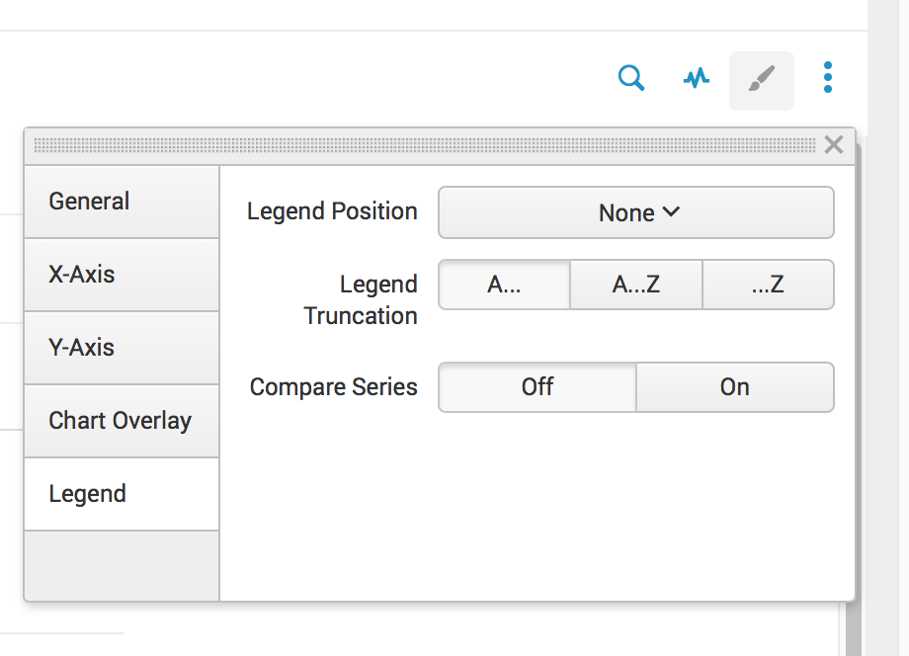909x656 pixels.
Task: Click the magnifying glass search icon
Action: point(631,78)
